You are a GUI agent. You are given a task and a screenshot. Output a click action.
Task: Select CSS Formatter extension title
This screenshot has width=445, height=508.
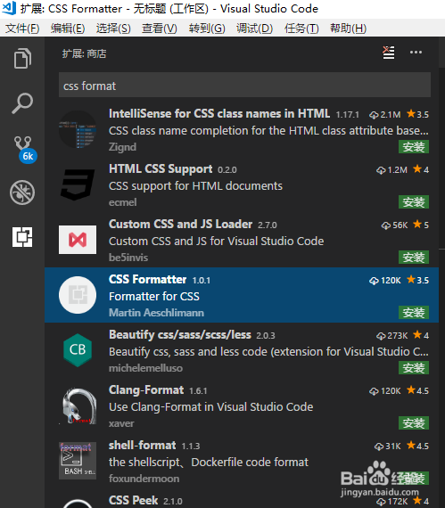(x=147, y=279)
